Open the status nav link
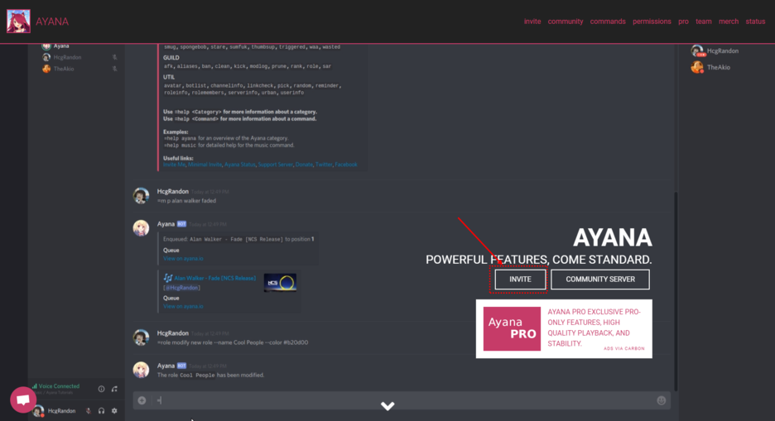775x421 pixels. (x=755, y=22)
